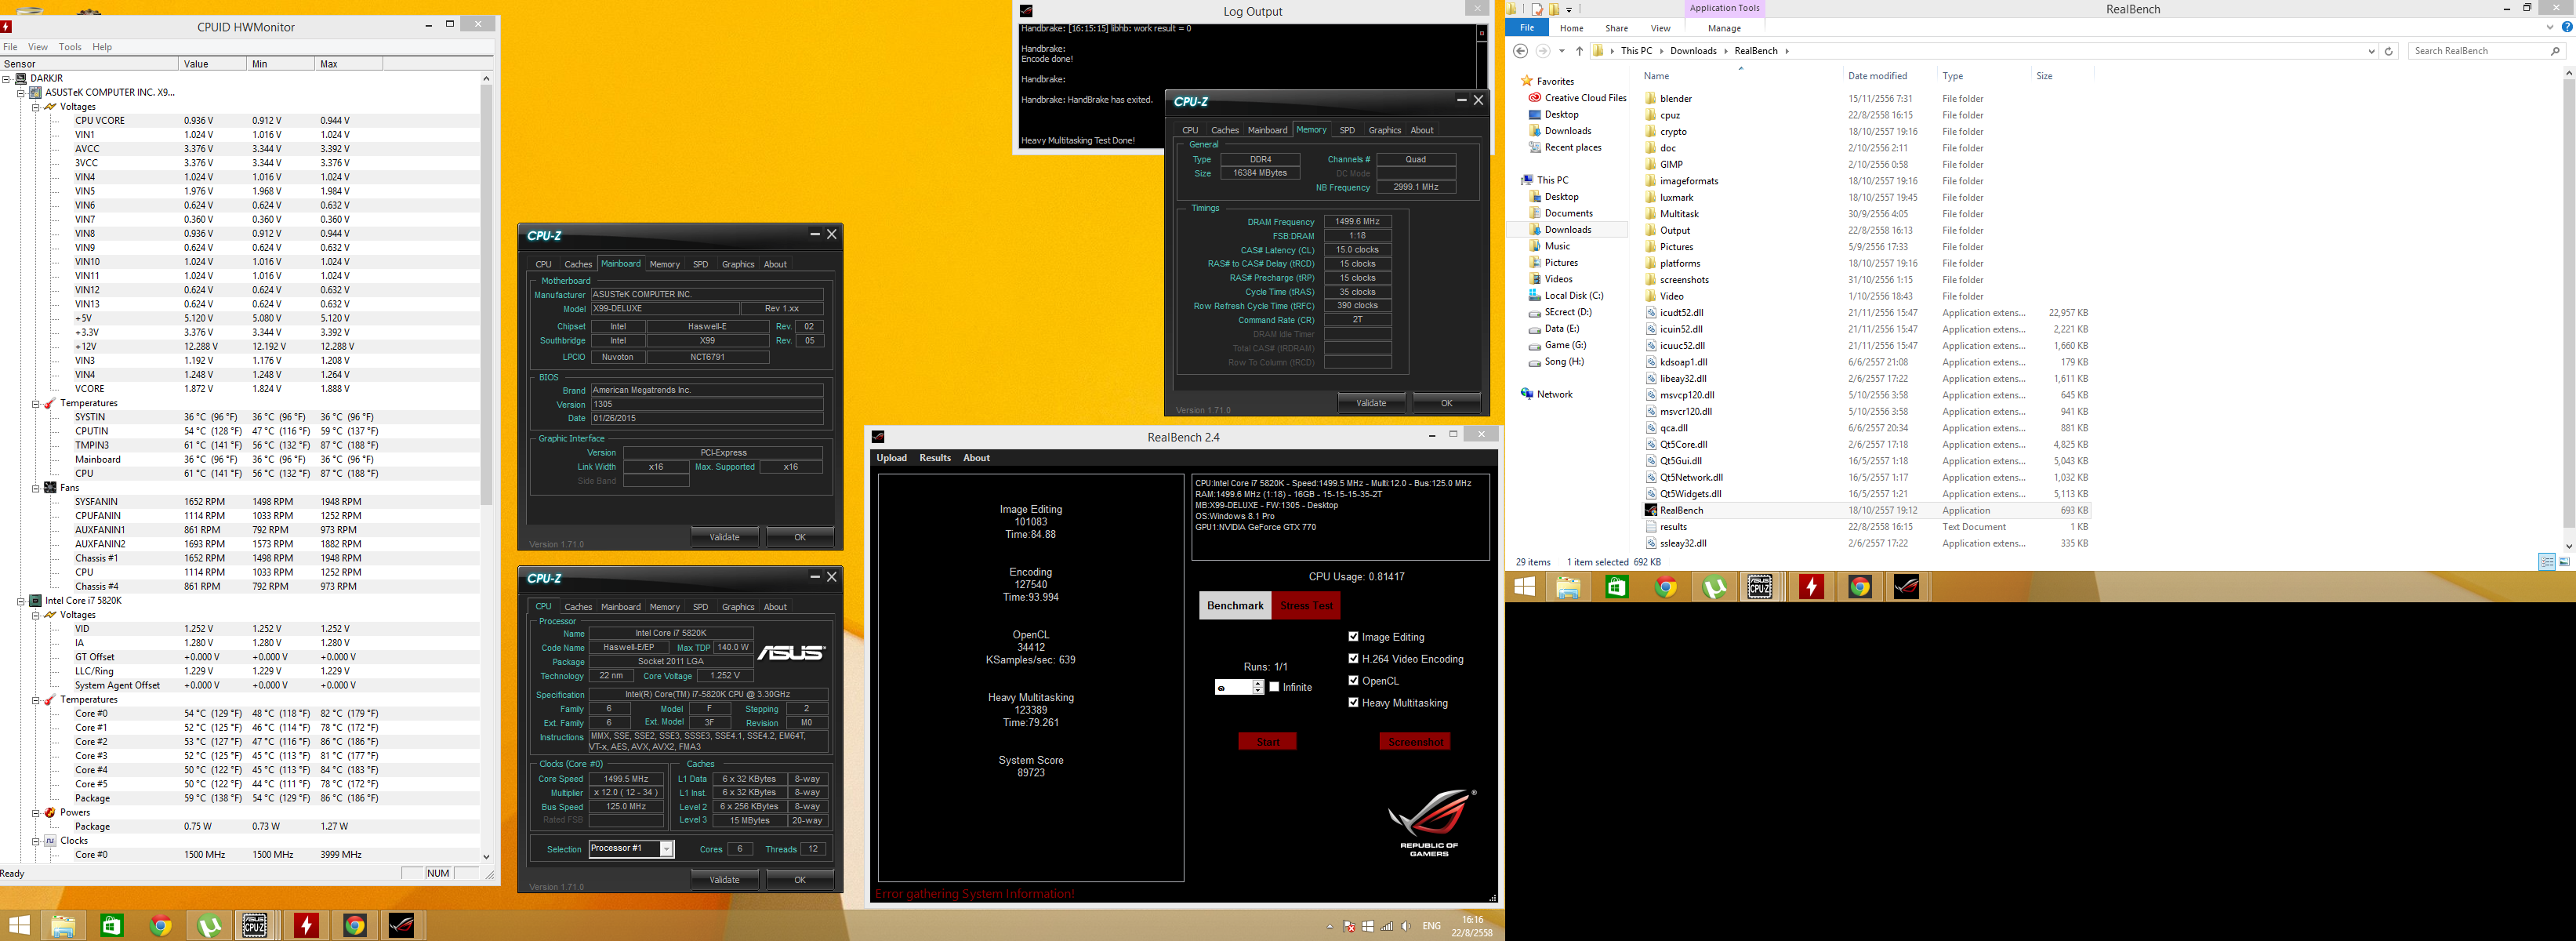Viewport: 2576px width, 941px height.
Task: Uncheck the Image Editing benchmark checkbox
Action: pos(1353,637)
